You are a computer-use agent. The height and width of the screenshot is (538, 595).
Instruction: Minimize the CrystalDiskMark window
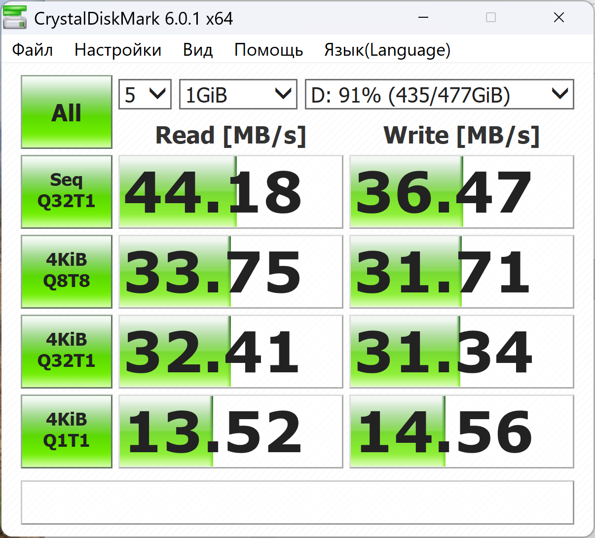point(423,18)
